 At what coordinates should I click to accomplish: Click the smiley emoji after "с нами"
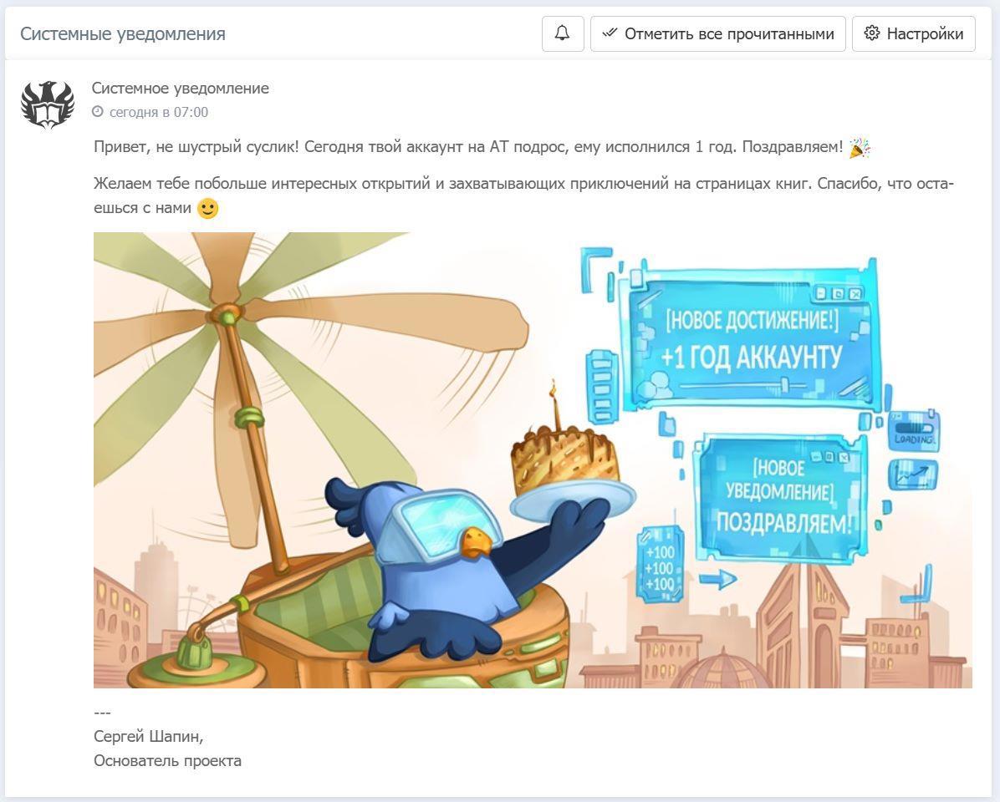(208, 208)
